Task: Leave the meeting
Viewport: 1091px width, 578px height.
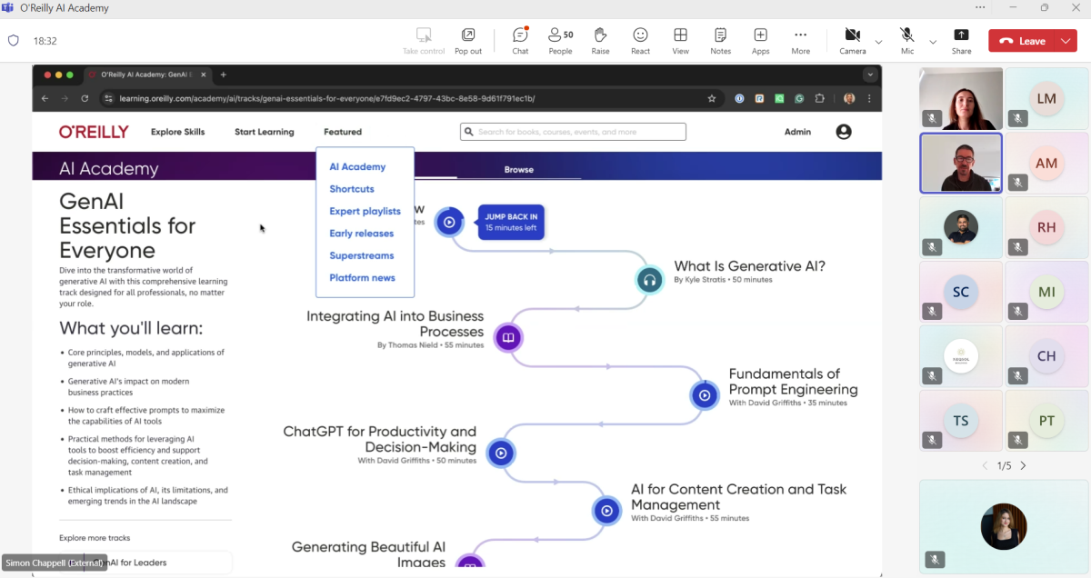Action: (1022, 41)
